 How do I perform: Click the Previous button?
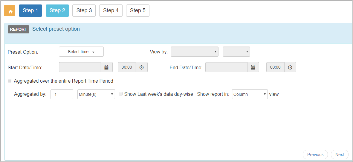(315, 155)
